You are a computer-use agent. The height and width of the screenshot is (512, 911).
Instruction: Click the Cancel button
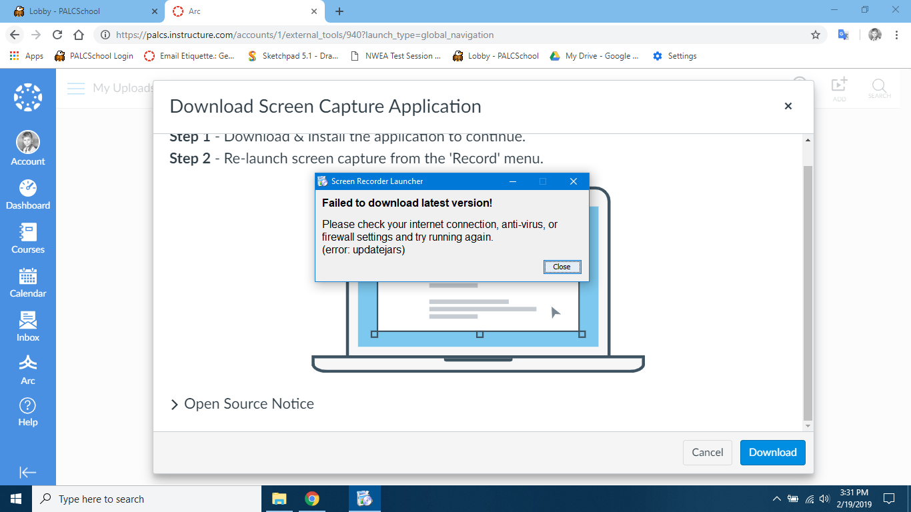[708, 452]
